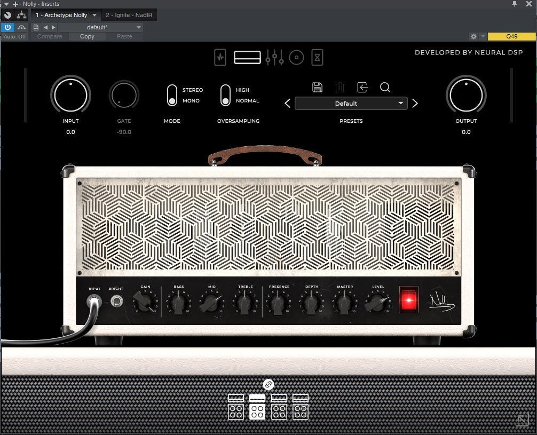537x435 pixels.
Task: Click the Paste button
Action: [124, 36]
